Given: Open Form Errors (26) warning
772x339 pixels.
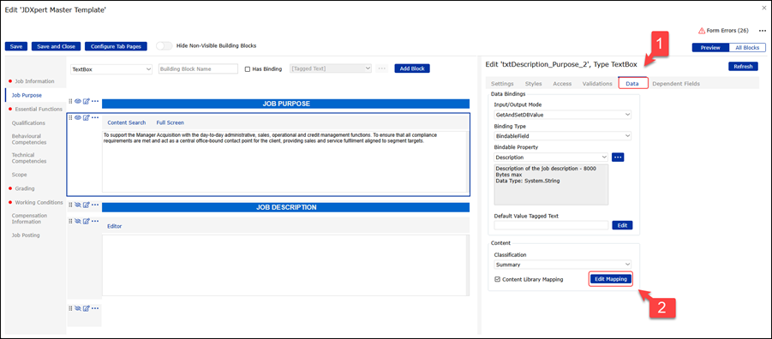Looking at the screenshot, I should click(723, 31).
